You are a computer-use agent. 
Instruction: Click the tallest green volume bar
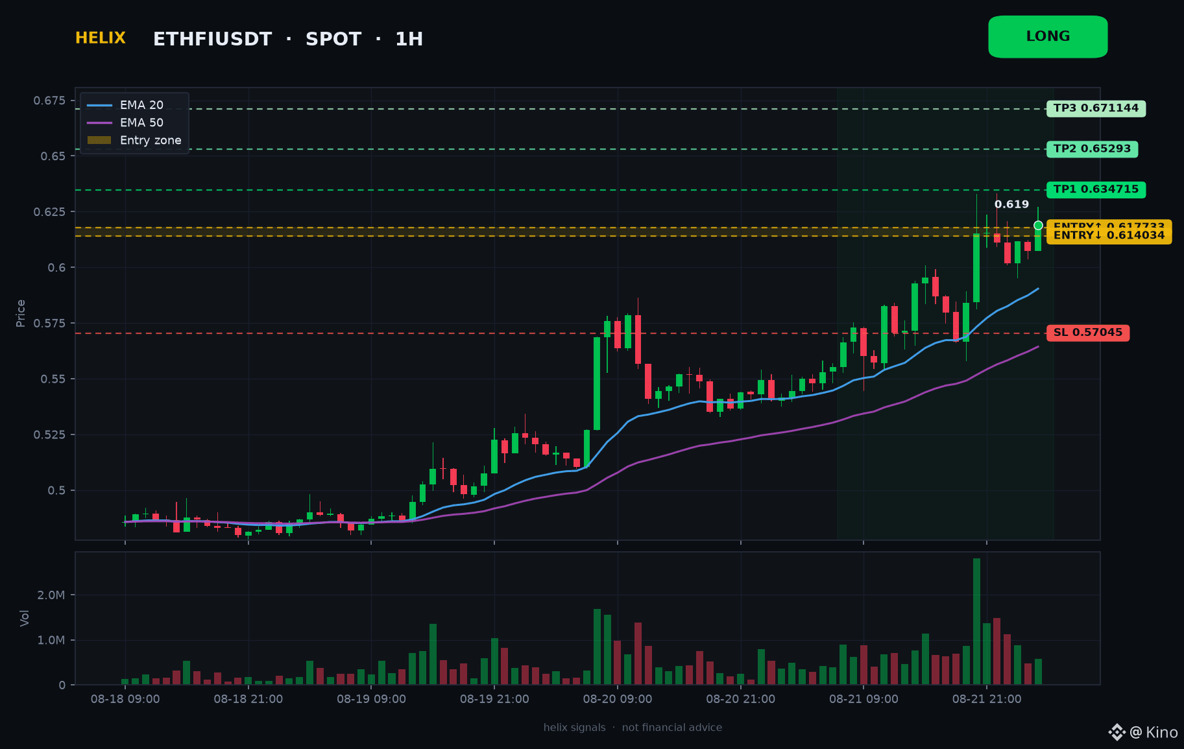[976, 621]
